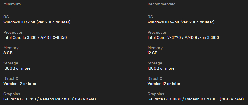
Task: Click minimum storage 100GB or more
Action: pos(17,68)
